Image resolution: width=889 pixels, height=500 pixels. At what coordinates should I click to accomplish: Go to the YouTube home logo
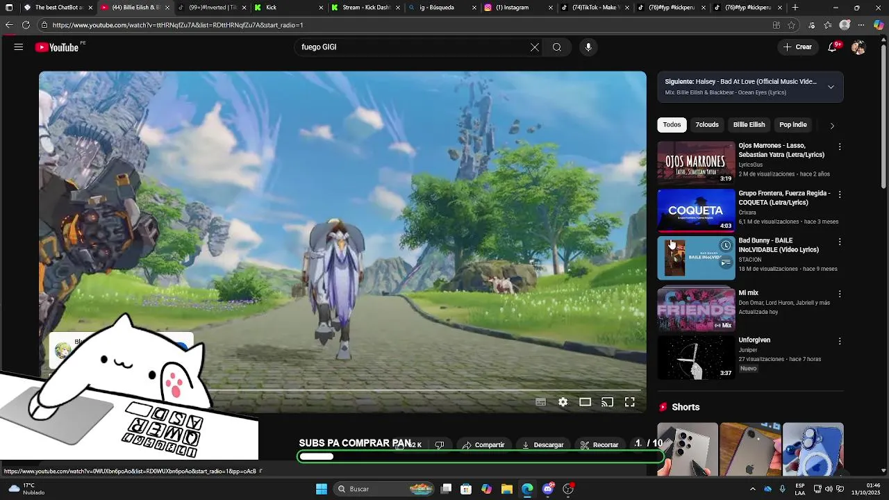click(57, 47)
